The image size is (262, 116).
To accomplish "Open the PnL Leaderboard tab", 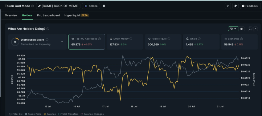I will pos(48,15).
